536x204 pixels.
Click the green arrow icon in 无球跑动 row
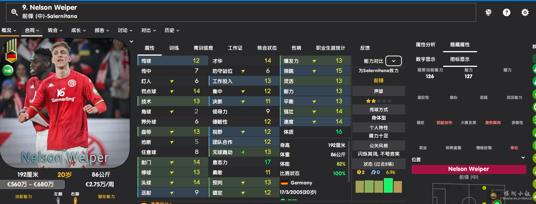[x=243, y=152]
